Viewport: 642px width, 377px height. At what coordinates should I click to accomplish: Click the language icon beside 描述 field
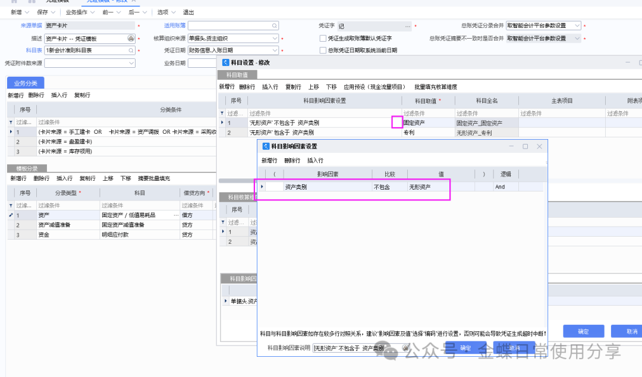(x=131, y=39)
